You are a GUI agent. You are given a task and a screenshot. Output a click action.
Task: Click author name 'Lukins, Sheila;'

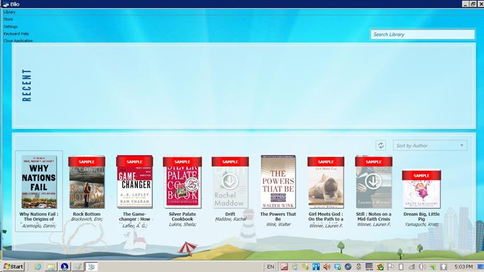tap(182, 225)
